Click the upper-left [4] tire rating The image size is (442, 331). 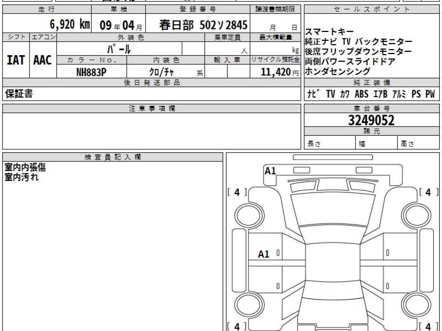point(237,192)
